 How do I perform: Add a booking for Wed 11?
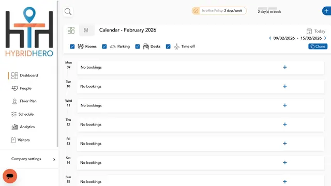285,105
